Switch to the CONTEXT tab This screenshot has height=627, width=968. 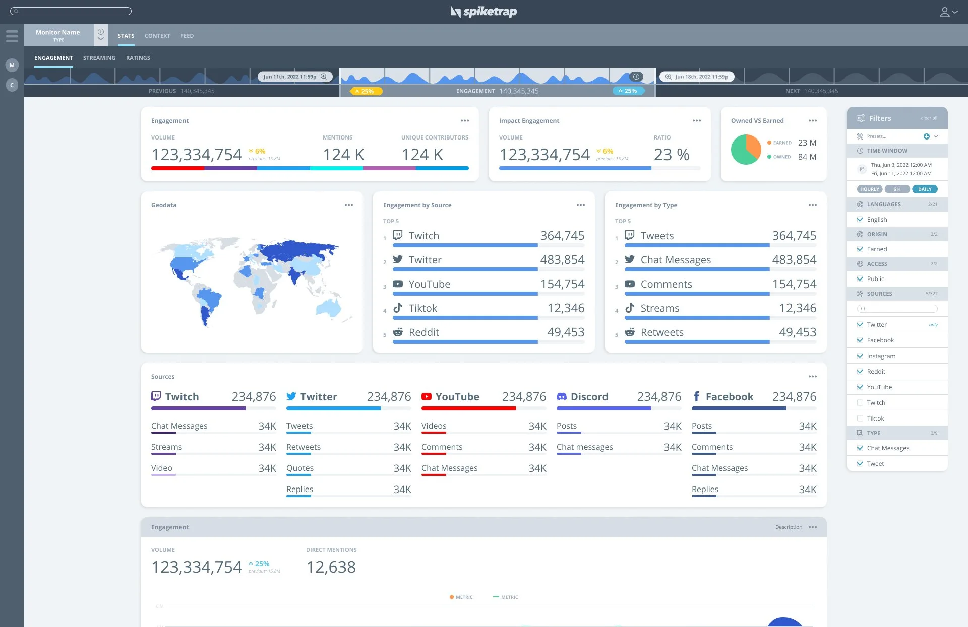[157, 36]
